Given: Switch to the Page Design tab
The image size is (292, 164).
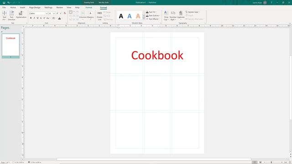Looking at the screenshot, I should coord(35,7).
